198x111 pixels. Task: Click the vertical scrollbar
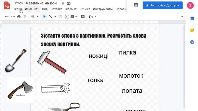[x=184, y=66]
